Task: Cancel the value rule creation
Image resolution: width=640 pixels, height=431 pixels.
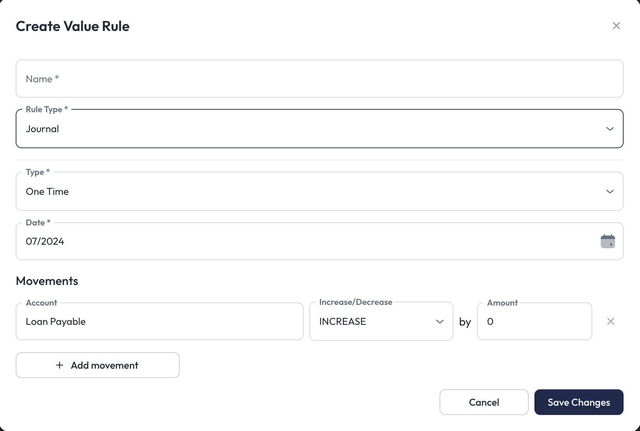Action: (484, 402)
